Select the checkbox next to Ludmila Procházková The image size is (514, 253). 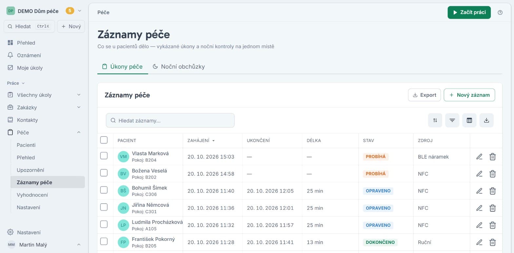pos(104,224)
